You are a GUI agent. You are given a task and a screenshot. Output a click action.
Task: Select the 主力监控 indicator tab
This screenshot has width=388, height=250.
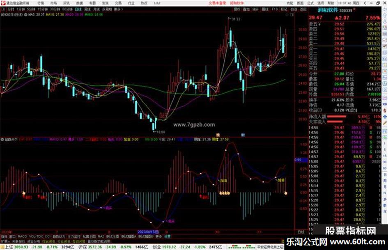tap(74, 236)
